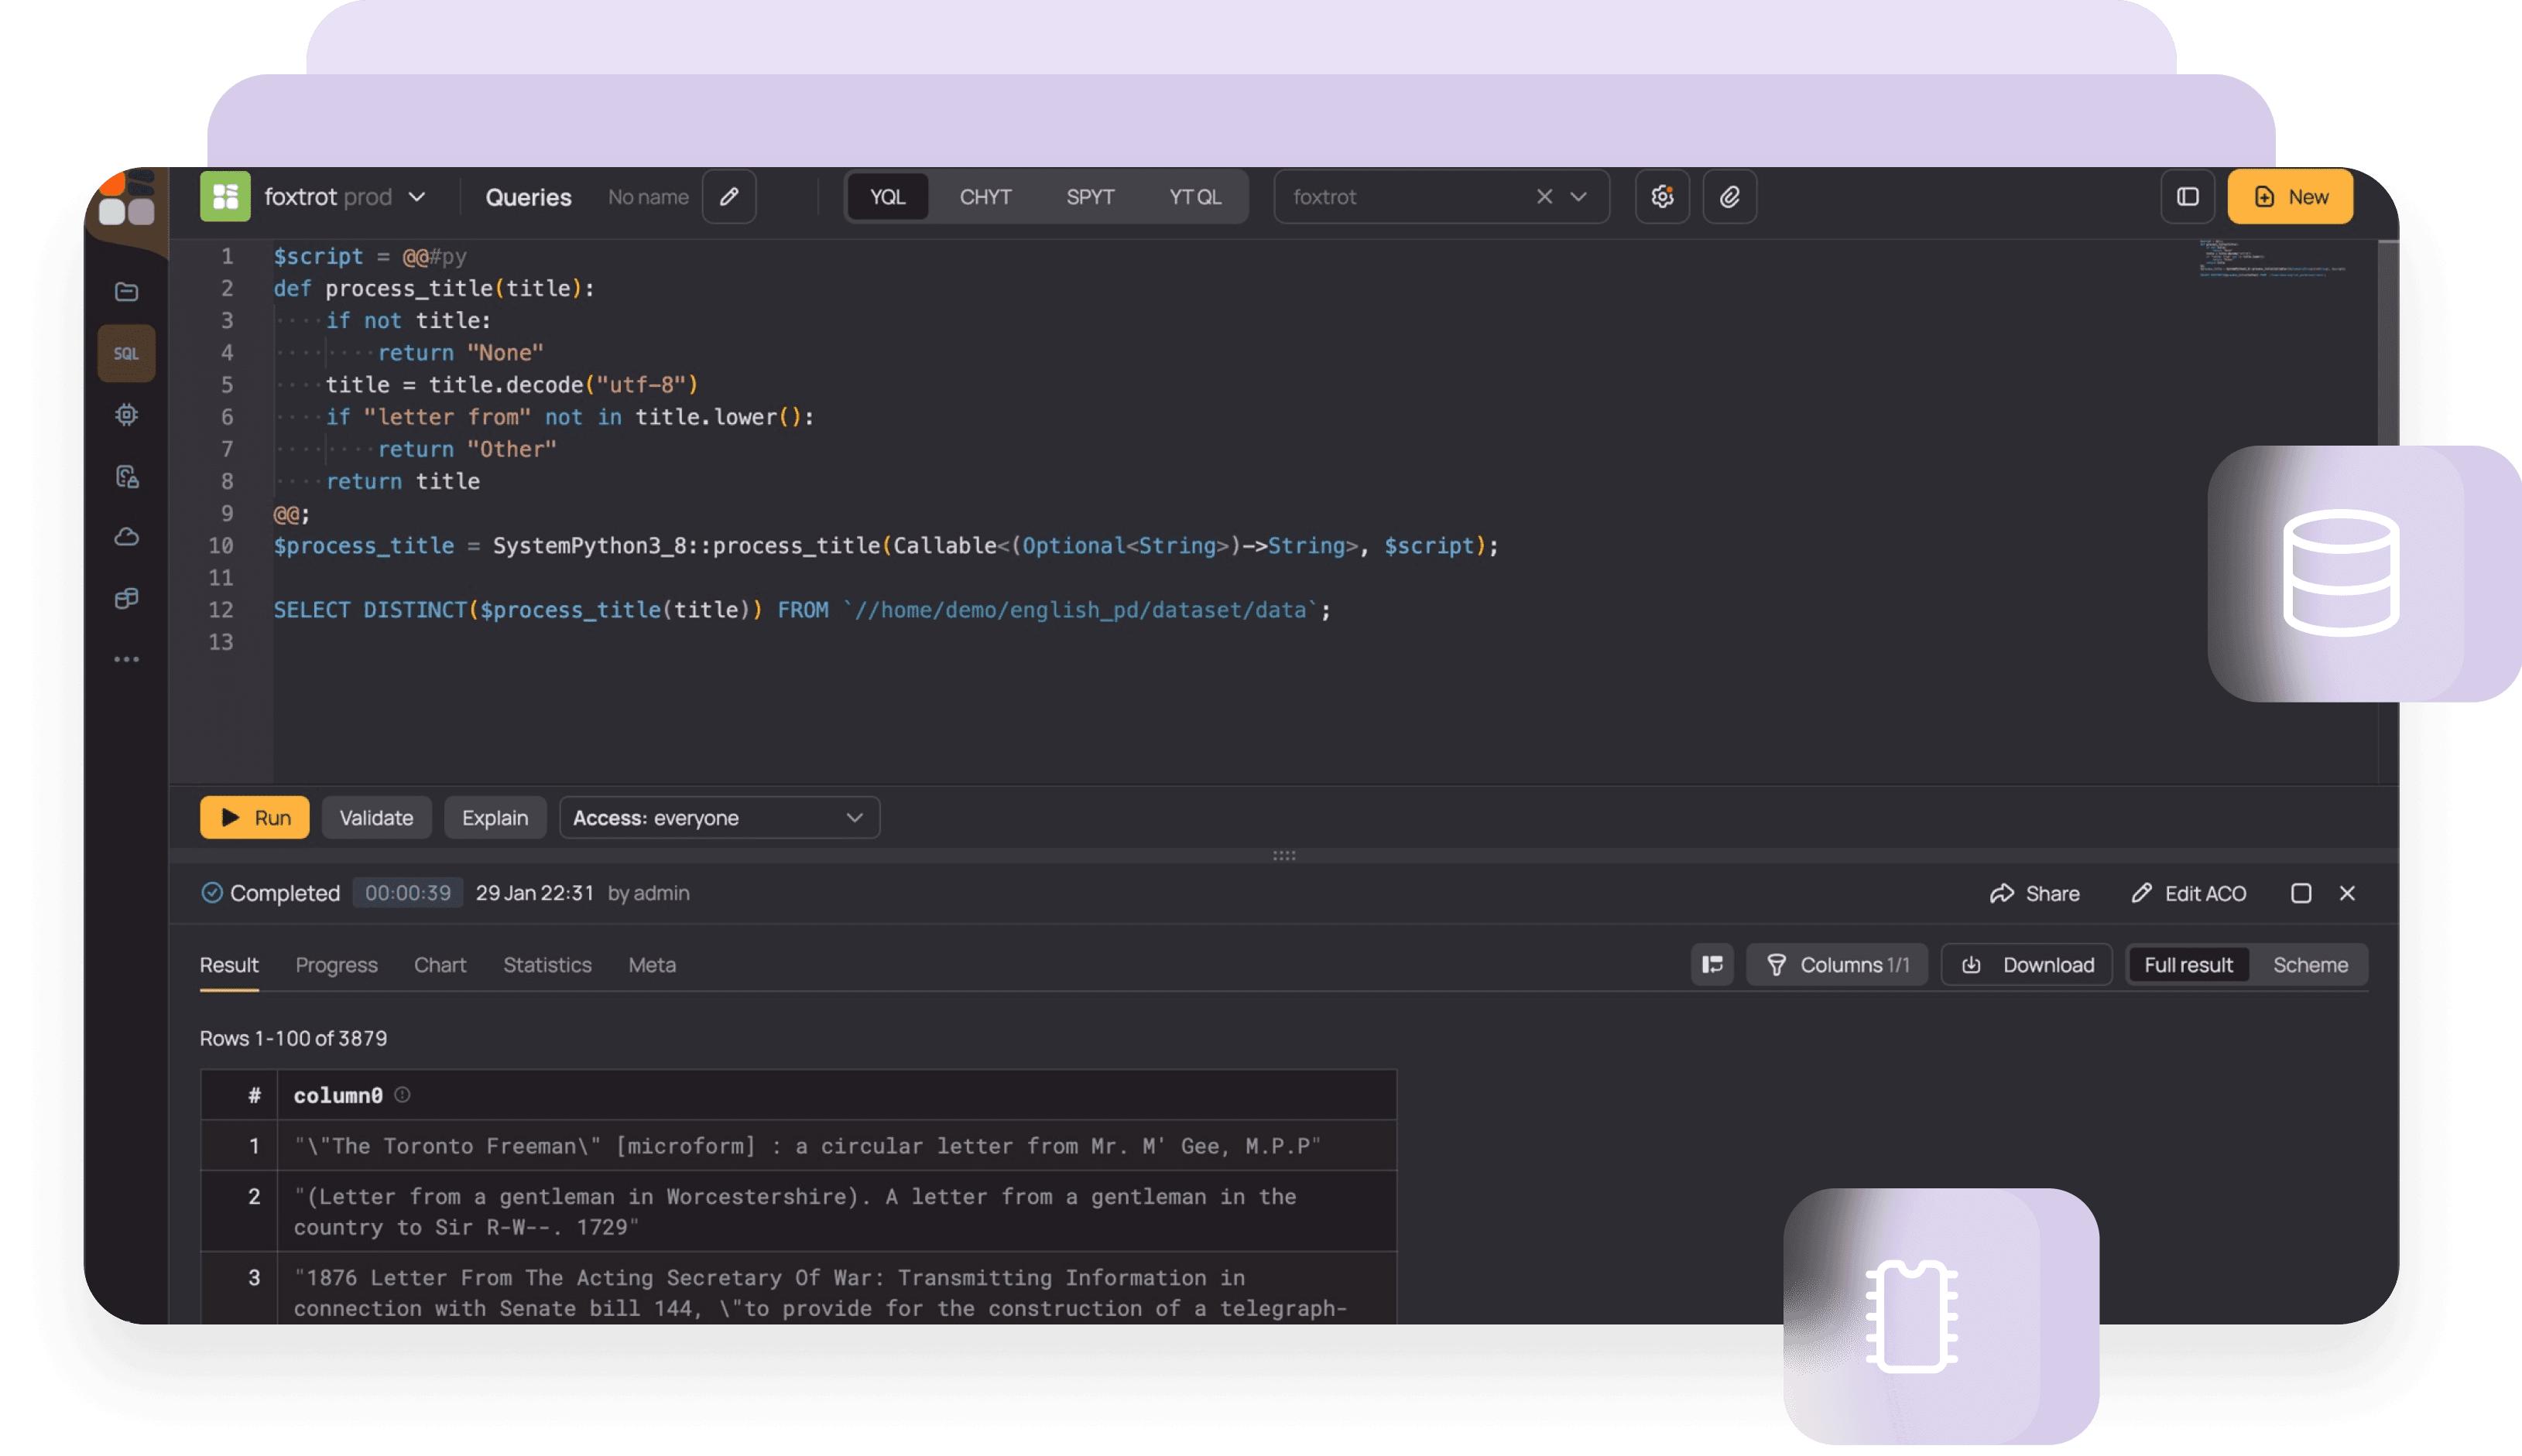
Task: Click Rows 1-100 of 3879 text
Action: [x=293, y=1038]
